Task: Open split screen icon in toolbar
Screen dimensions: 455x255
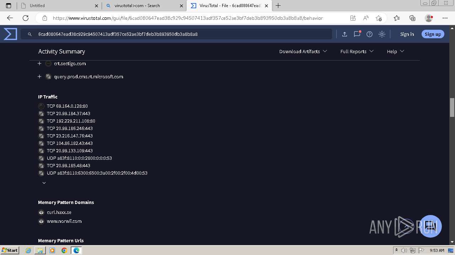Action: tap(353, 18)
